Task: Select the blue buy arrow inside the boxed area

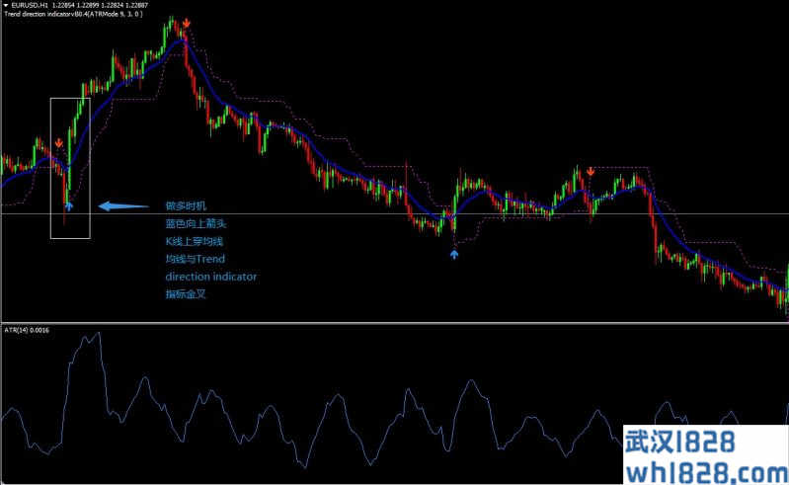Action: pyautogui.click(x=68, y=205)
